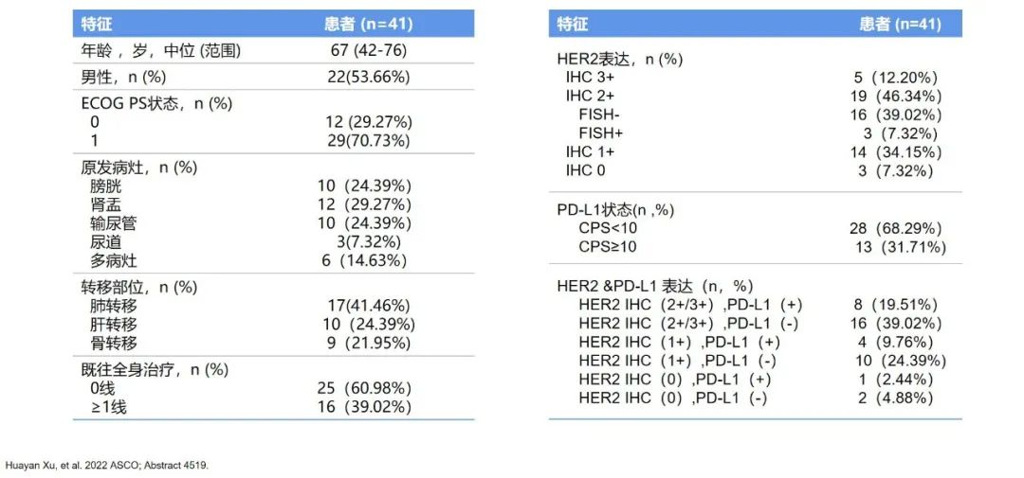Select the 患者 (n=41) header in left table
Viewport: 1024px width, 478px height.
click(368, 25)
